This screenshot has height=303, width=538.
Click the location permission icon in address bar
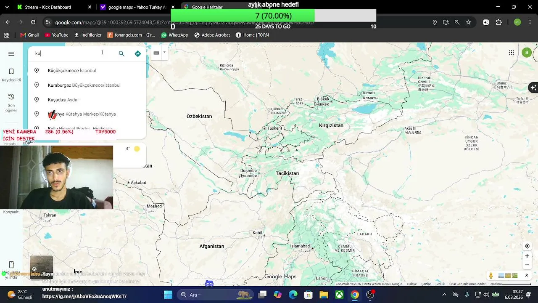pos(435,22)
